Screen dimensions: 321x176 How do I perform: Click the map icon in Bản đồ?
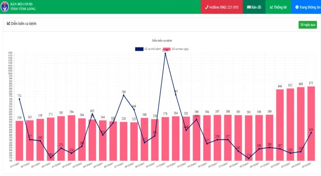[249, 7]
